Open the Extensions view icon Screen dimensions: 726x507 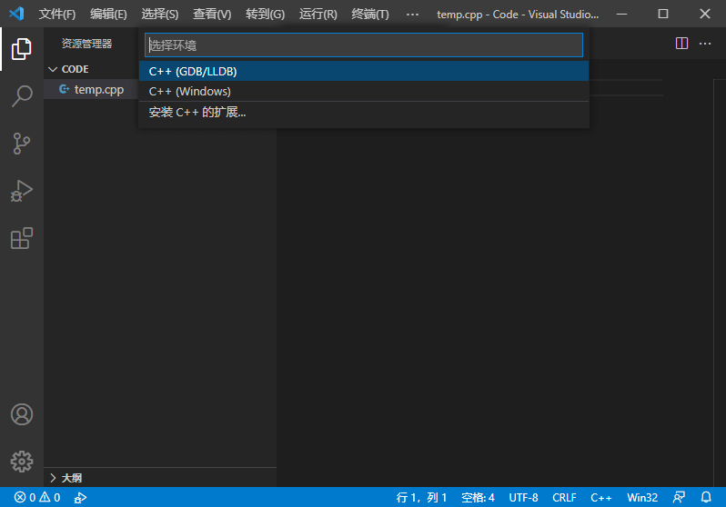pos(21,238)
